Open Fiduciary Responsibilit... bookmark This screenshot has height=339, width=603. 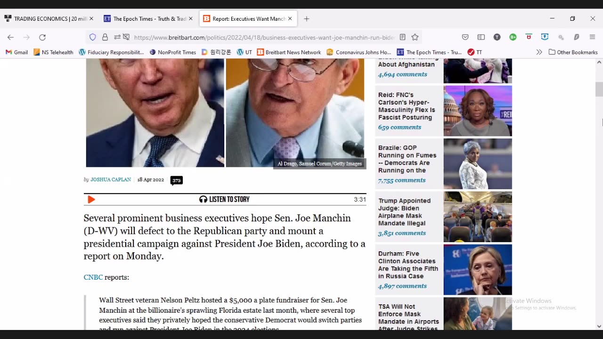point(111,52)
